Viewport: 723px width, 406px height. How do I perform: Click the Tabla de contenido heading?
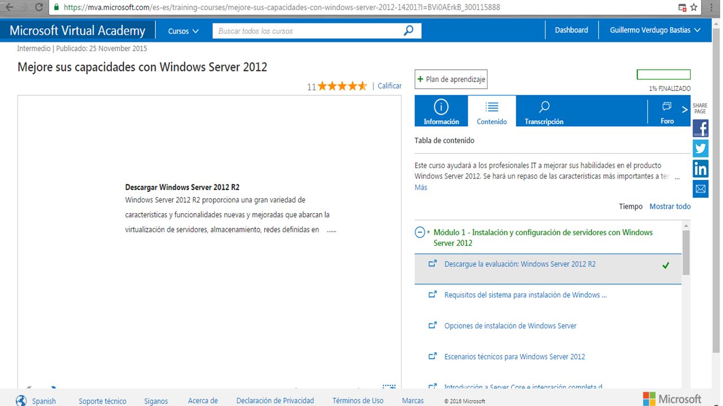click(x=445, y=140)
